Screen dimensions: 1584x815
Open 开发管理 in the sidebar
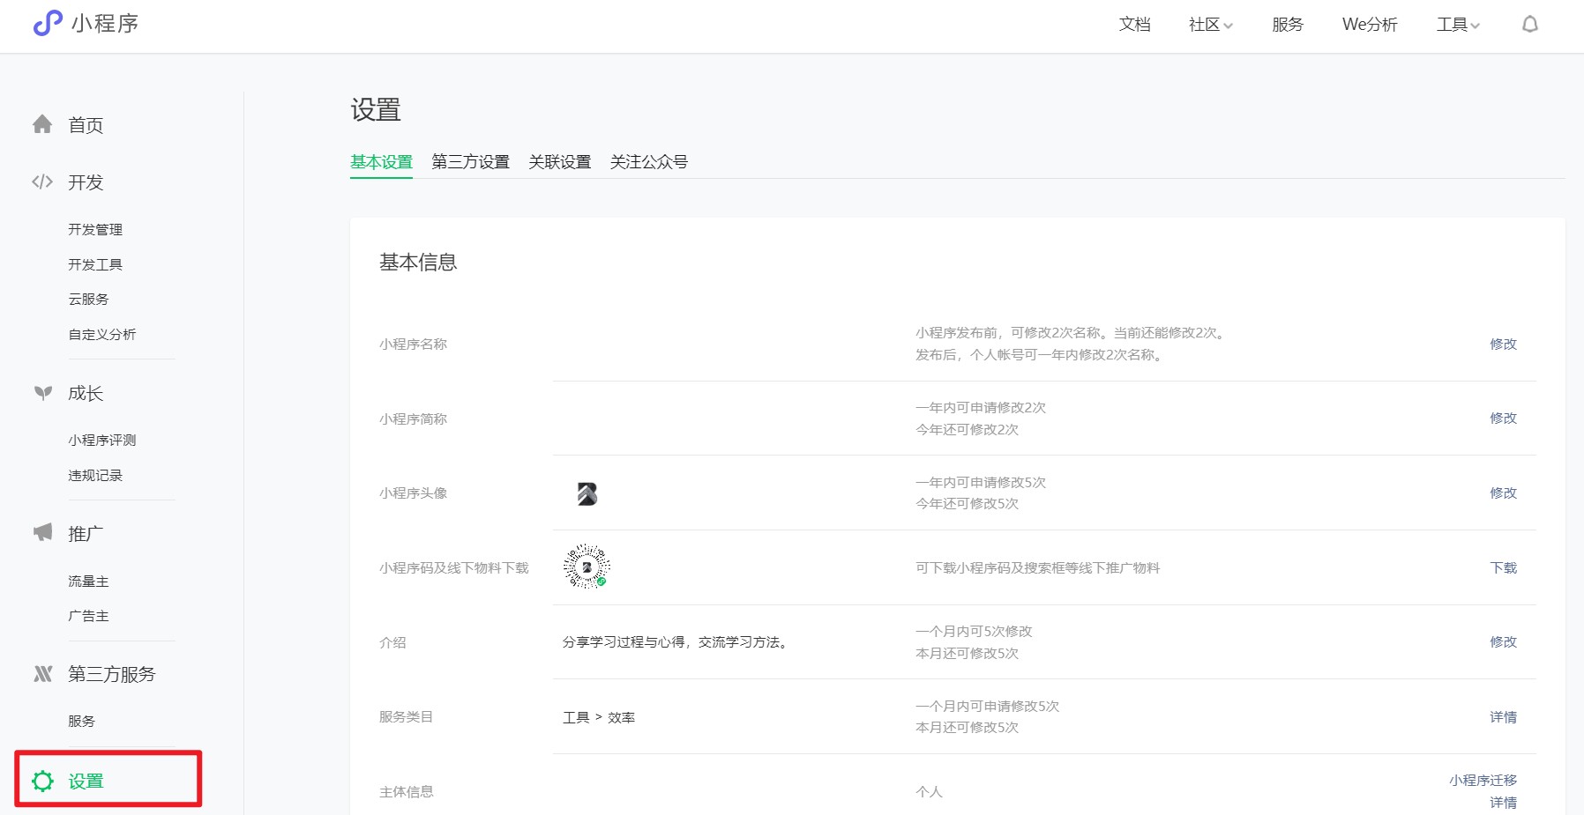[95, 229]
